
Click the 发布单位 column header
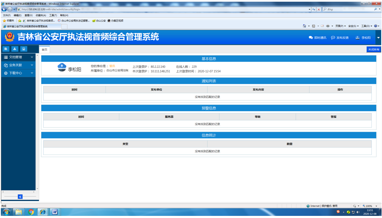(x=156, y=90)
